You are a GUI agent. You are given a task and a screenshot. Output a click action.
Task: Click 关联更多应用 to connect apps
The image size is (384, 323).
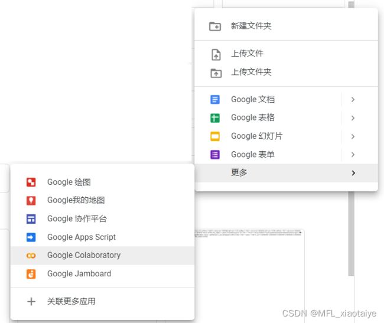coord(103,302)
